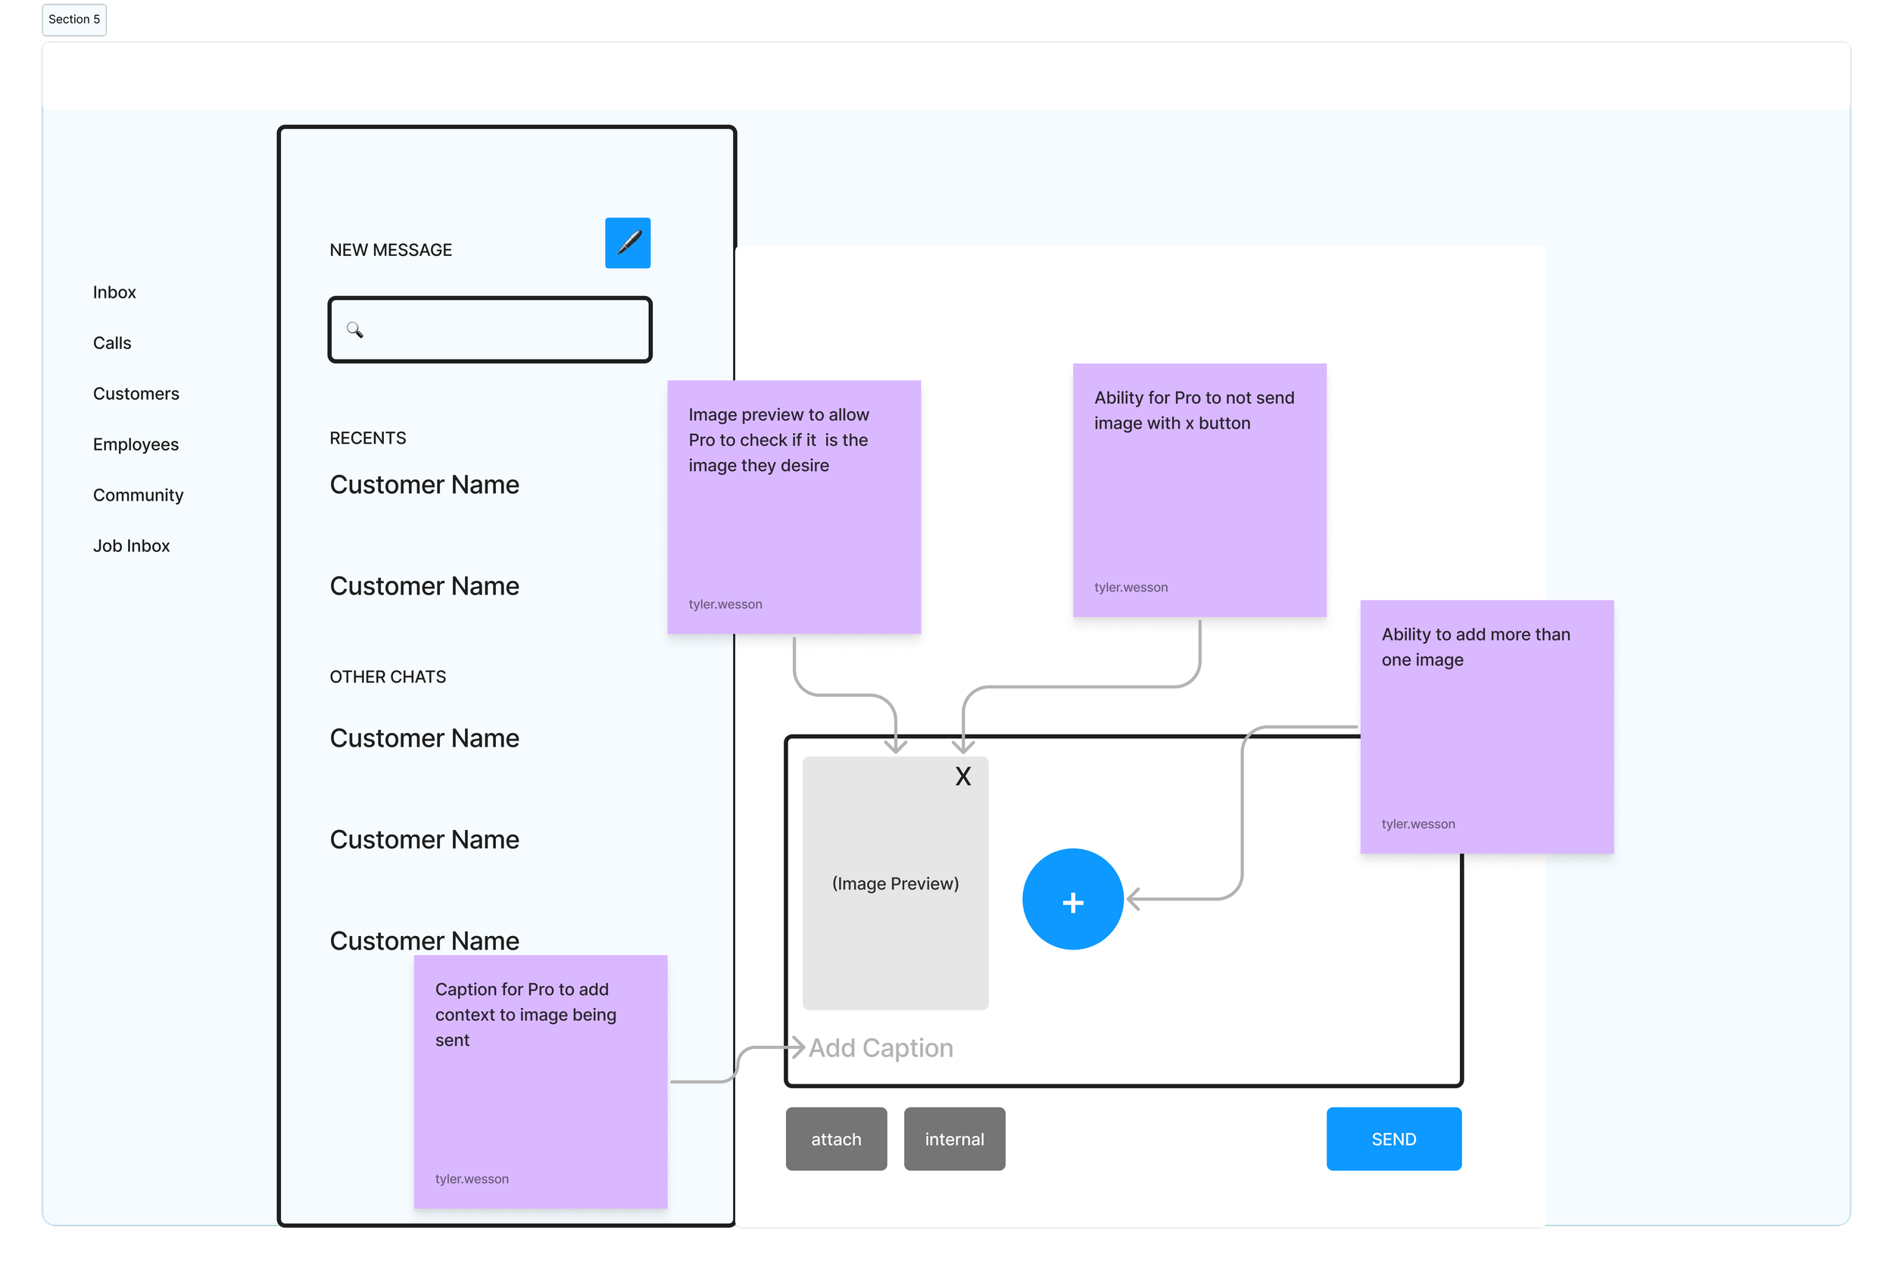Open first Customer Name under Recents
The image size is (1893, 1270).
click(424, 485)
